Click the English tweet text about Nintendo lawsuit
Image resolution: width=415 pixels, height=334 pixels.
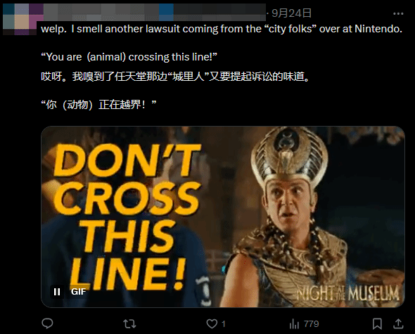[x=222, y=43]
